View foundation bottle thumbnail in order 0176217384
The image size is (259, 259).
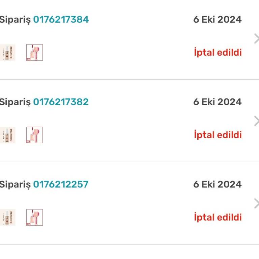8,53
